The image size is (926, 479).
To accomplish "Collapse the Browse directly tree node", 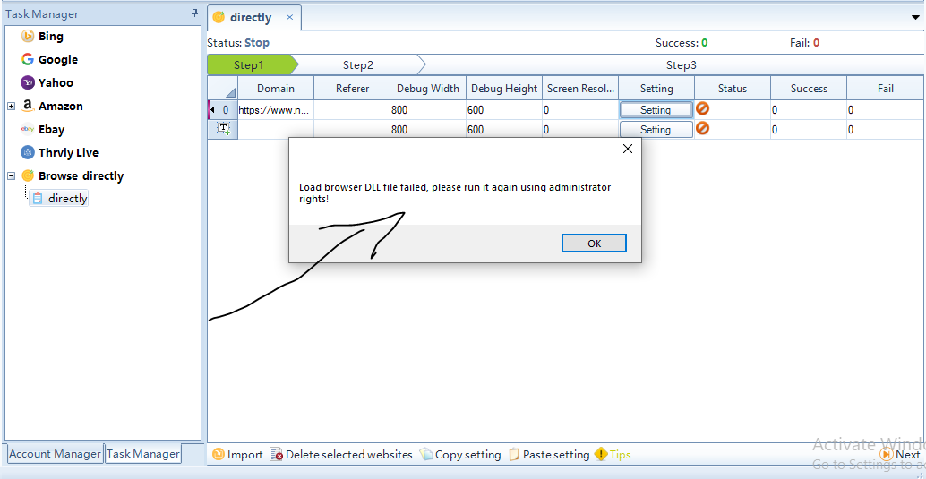I will point(11,176).
